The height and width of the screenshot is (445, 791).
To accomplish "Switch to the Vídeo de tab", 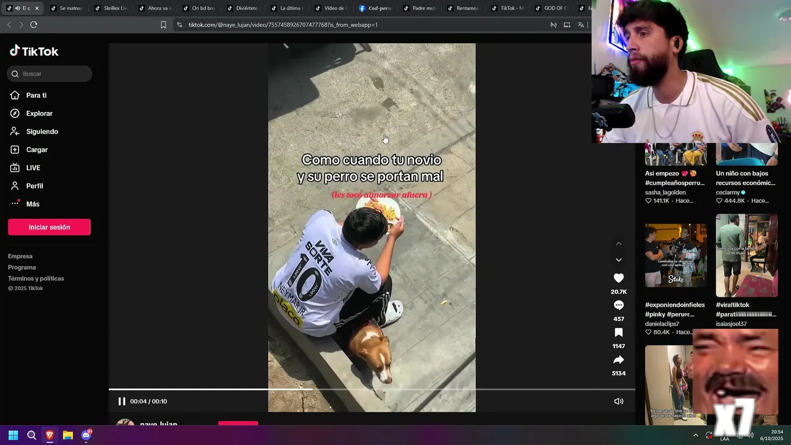I will [x=332, y=8].
